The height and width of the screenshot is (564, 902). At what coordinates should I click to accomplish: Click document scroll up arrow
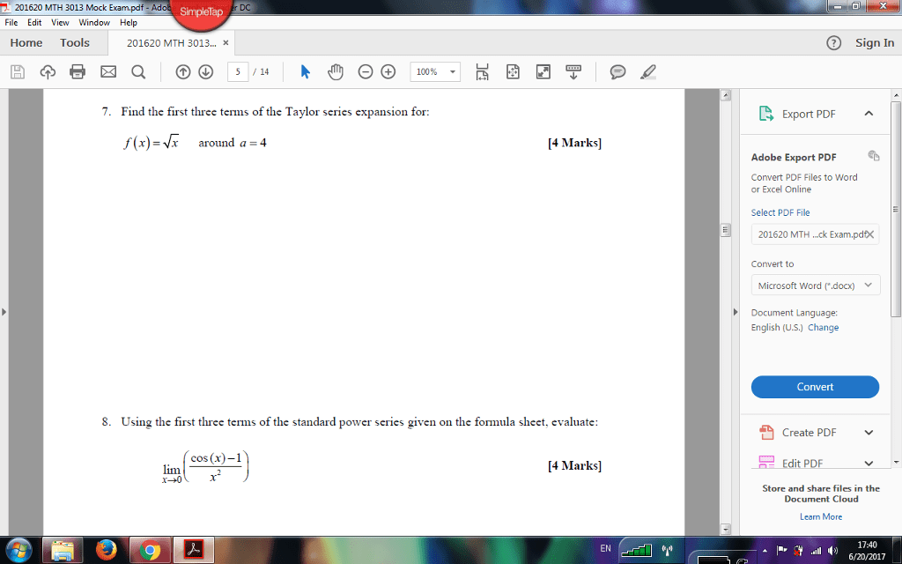click(x=726, y=95)
